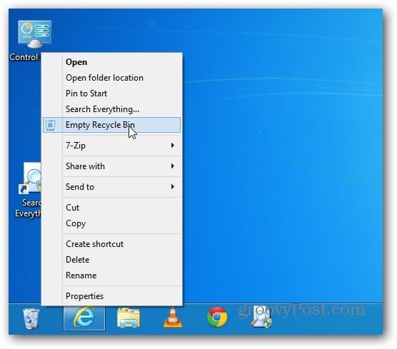Image resolution: width=397 pixels, height=349 pixels.
Task: Open Google Chrome from the taskbar
Action: [217, 318]
